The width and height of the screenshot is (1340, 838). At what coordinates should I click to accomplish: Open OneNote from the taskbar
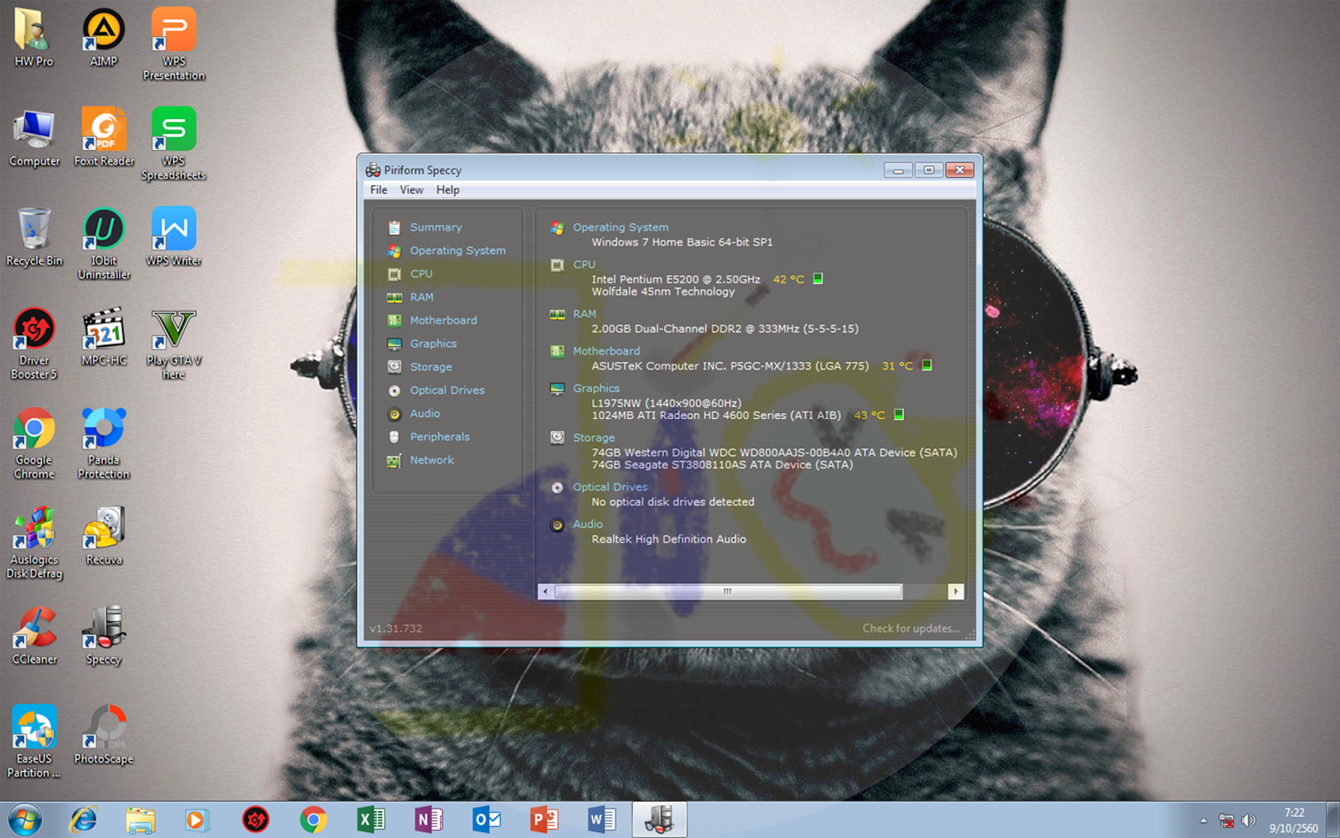tap(429, 820)
